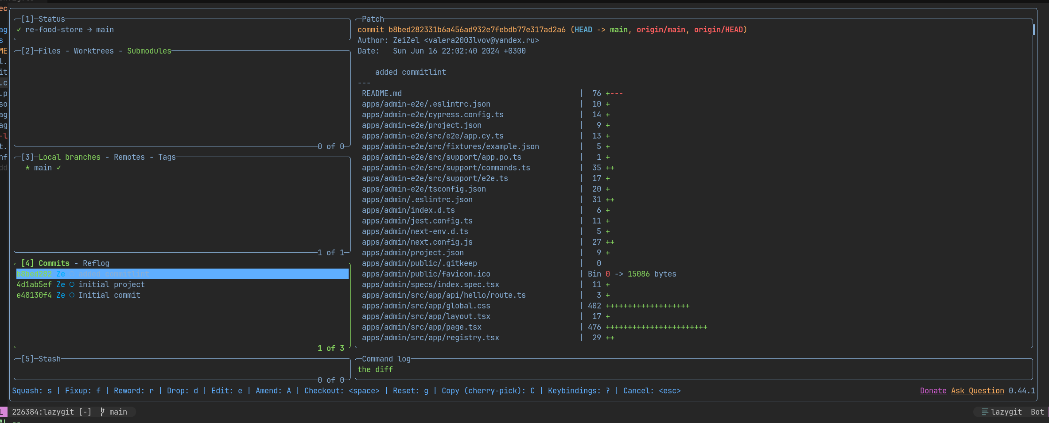
Task: Click the origin/HEAD ref label
Action: (x=719, y=30)
